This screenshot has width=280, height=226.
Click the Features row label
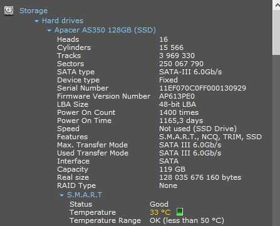(72, 137)
